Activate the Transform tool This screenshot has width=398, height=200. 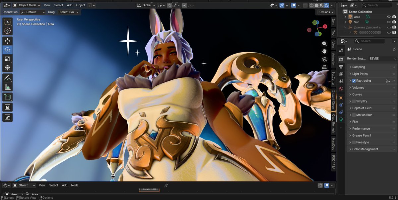[x=7, y=68]
